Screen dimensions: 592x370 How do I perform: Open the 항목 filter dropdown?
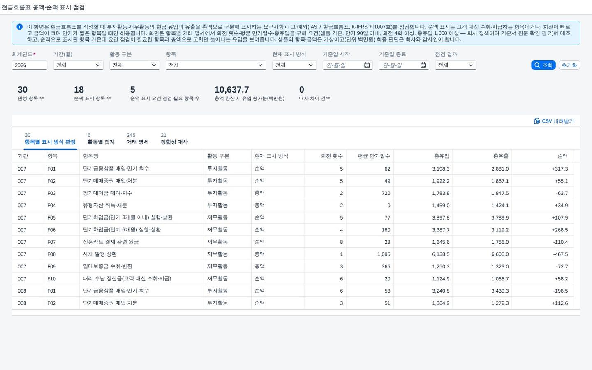pyautogui.click(x=216, y=65)
